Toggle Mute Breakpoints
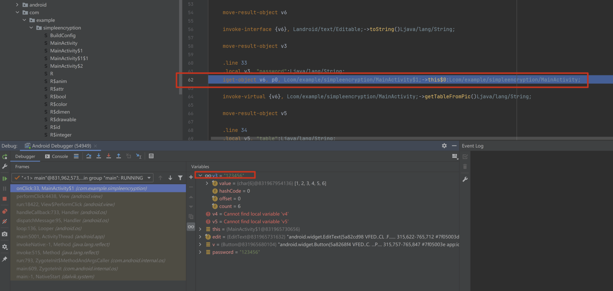This screenshot has height=291, width=613. (x=5, y=221)
